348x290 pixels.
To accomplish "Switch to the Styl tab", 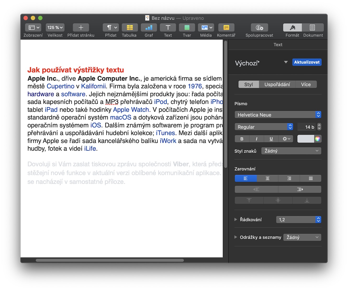I will 249,84.
